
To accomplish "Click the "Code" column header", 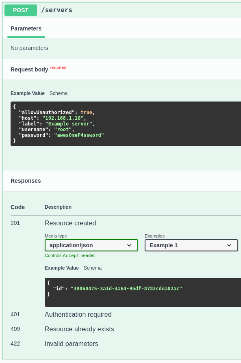I will click(x=17, y=207).
